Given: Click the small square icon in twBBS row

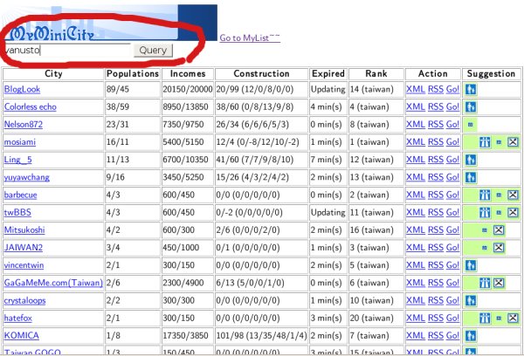Looking at the screenshot, I should 499,212.
